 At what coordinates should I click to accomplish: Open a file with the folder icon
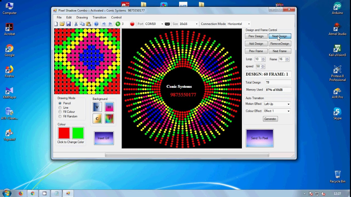pos(62,24)
